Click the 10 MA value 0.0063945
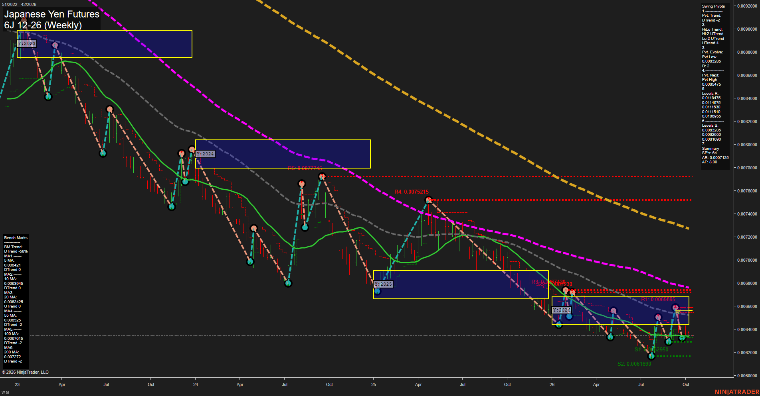Viewport: 760px width, 396px height. click(x=14, y=284)
